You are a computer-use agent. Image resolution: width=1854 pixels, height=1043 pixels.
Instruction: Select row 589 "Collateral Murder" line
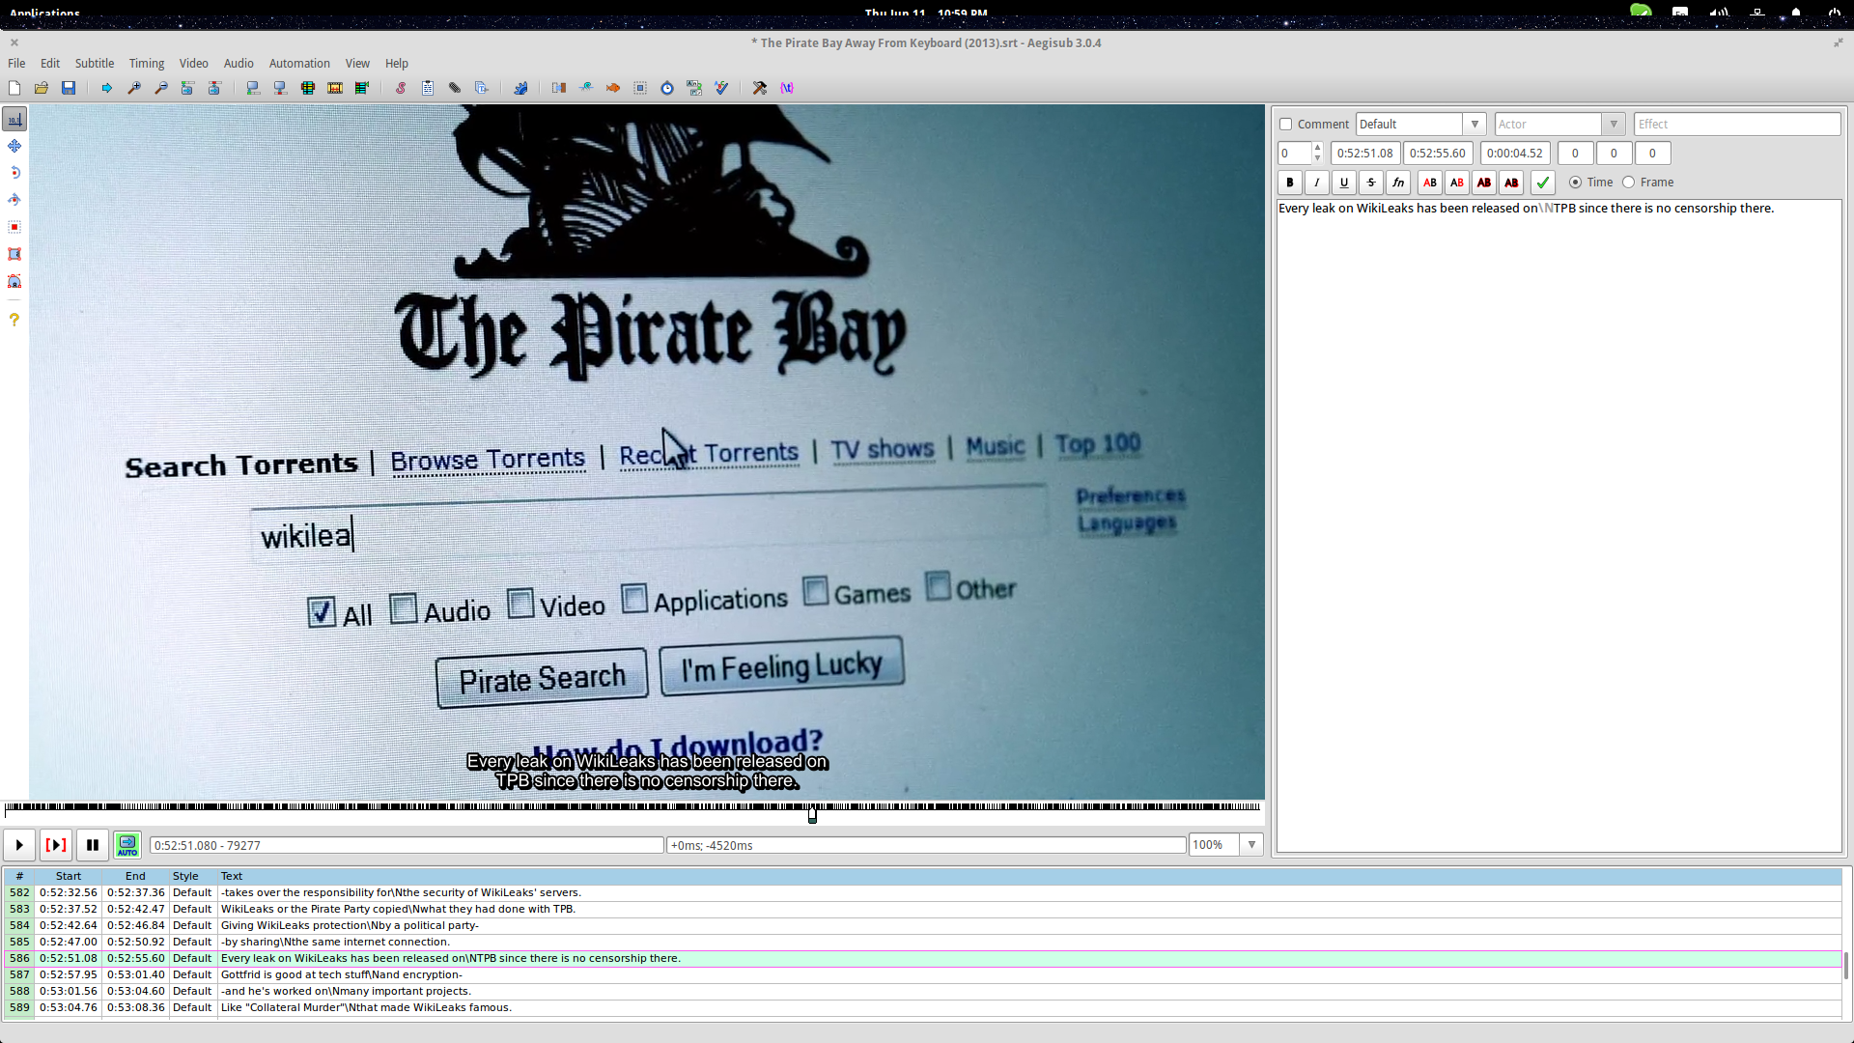pyautogui.click(x=922, y=1008)
